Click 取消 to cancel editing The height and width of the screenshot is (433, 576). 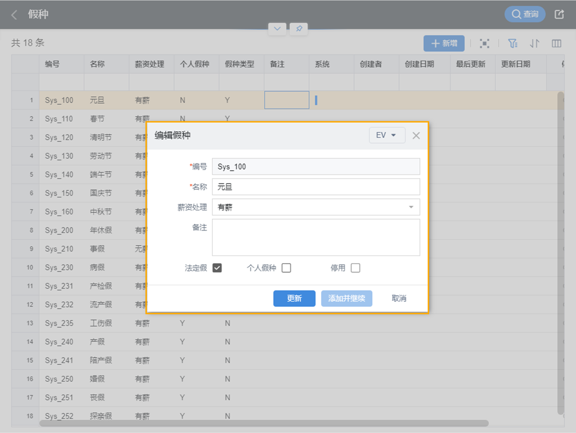399,298
